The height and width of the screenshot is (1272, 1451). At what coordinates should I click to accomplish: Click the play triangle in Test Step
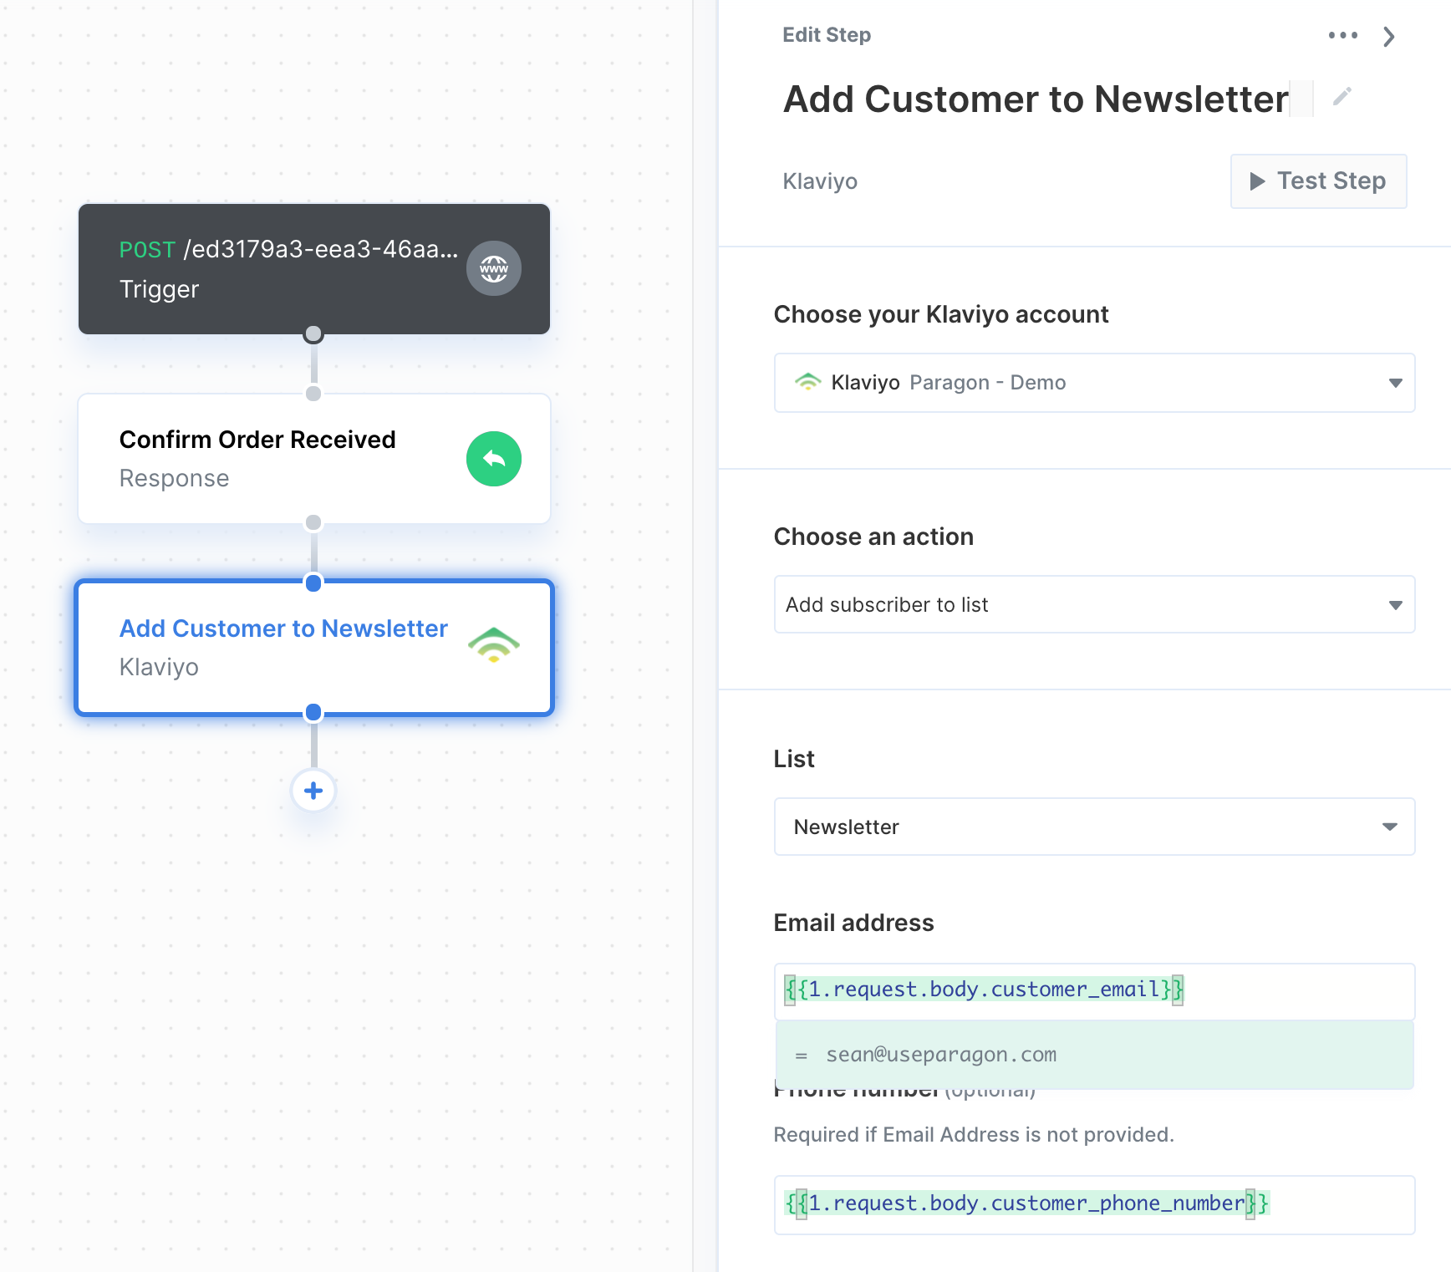click(1257, 181)
